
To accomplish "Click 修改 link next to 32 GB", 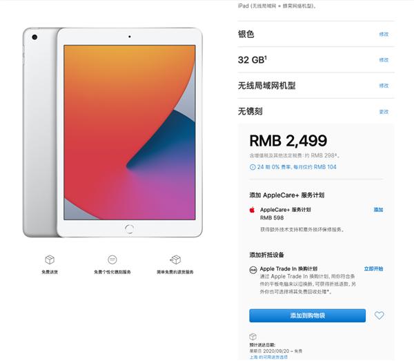I will pos(384,60).
